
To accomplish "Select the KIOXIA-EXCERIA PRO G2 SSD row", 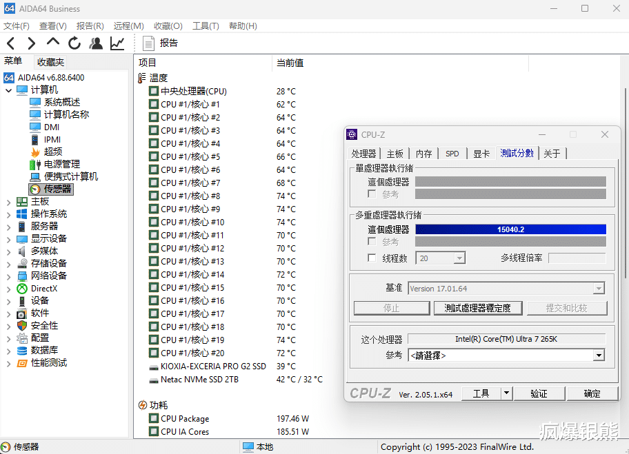I will (222, 367).
